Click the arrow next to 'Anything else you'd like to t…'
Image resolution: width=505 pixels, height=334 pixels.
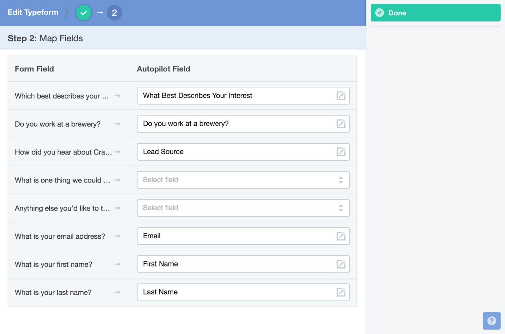(x=118, y=208)
